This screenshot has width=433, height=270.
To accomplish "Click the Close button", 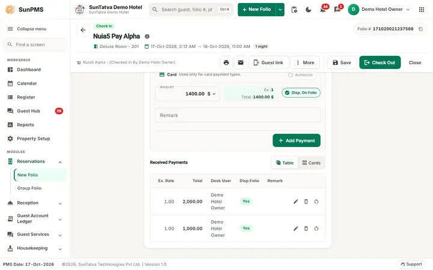I will 415,62.
